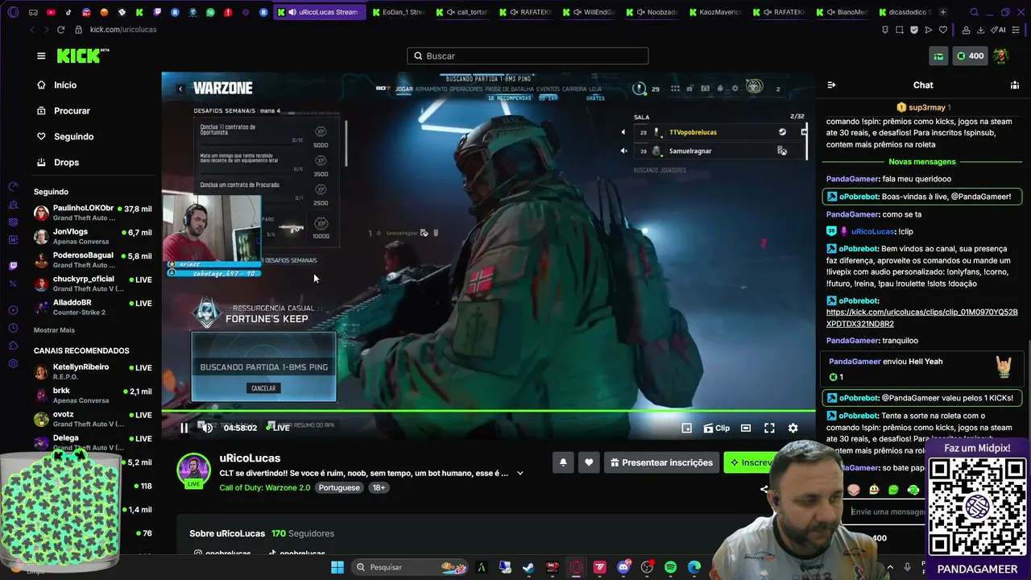
Task: Open AlladdoBR followed channel
Action: pos(93,307)
